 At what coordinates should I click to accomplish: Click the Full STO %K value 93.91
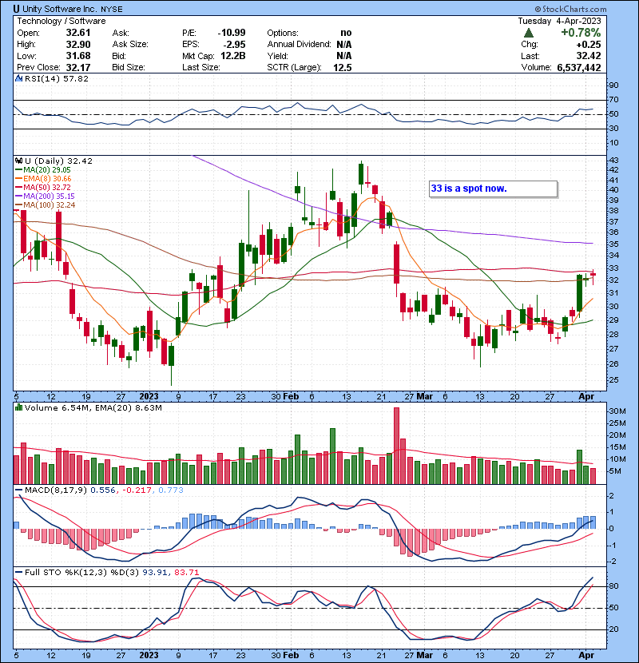153,573
